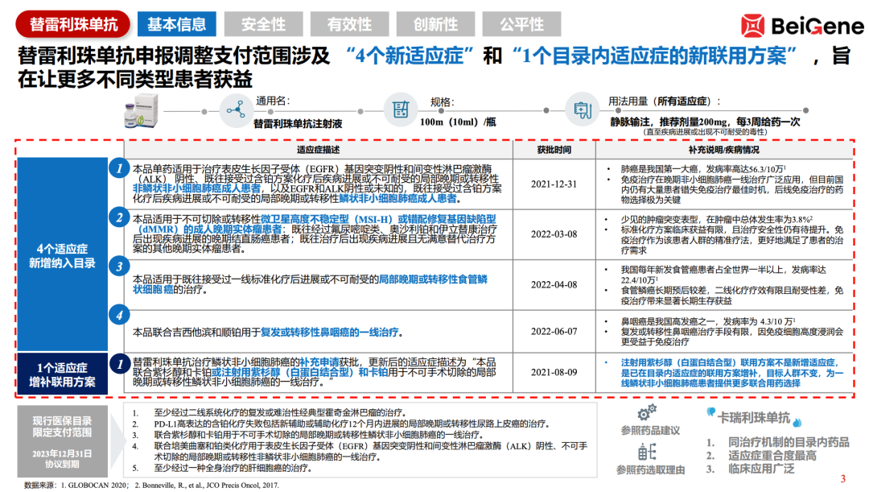
Task: Click the text 临床应用广泛
Action: click(761, 469)
